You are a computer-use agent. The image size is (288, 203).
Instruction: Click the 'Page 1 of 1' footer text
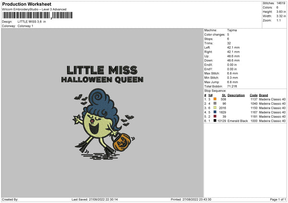[278, 200]
